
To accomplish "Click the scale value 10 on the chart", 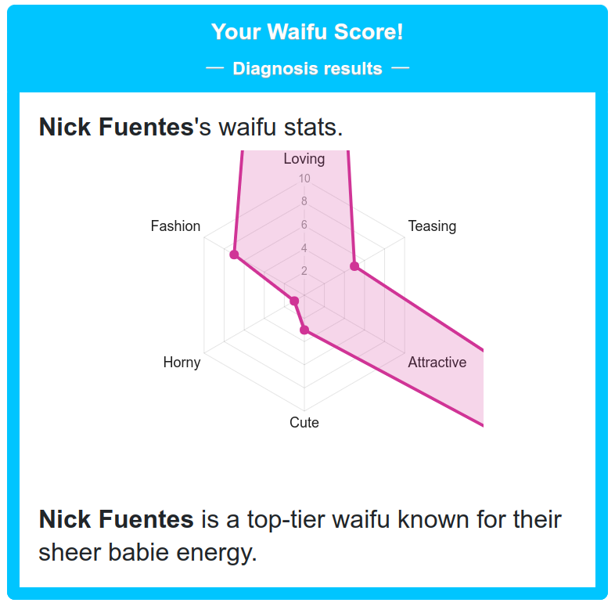I will coord(304,179).
